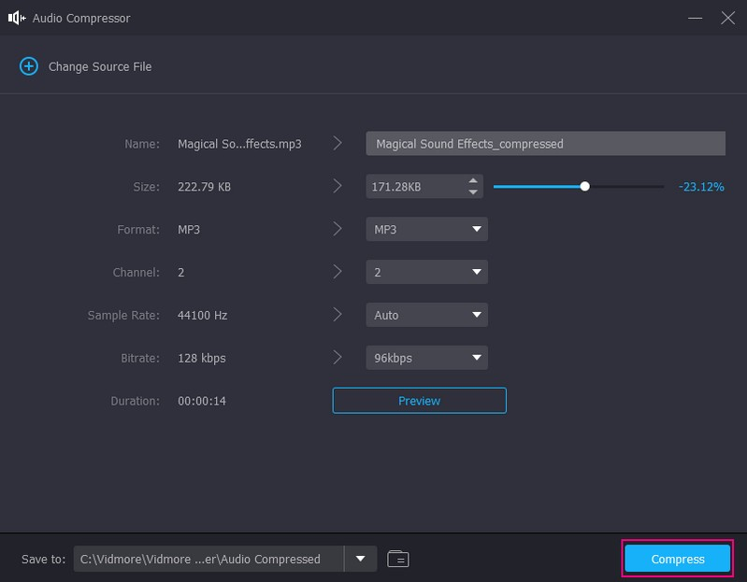Screen dimensions: 747x582
Task: Click the source bitrate 128 kbps
Action: 202,358
